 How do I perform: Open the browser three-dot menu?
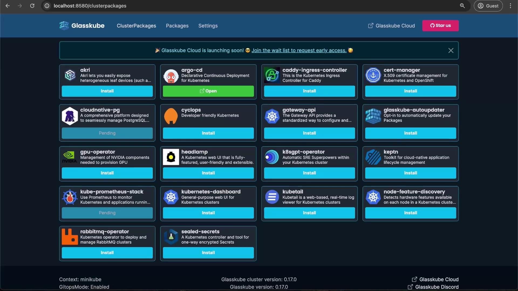coord(510,6)
